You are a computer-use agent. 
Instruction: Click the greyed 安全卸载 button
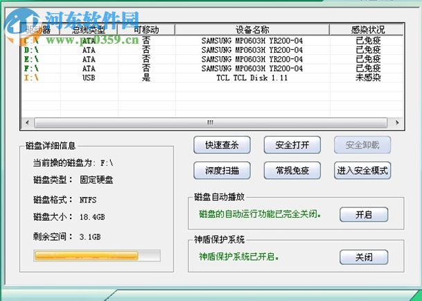coord(362,145)
